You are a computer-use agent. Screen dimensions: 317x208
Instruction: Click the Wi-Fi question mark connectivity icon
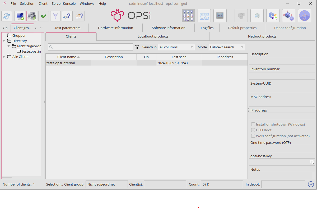67,16
